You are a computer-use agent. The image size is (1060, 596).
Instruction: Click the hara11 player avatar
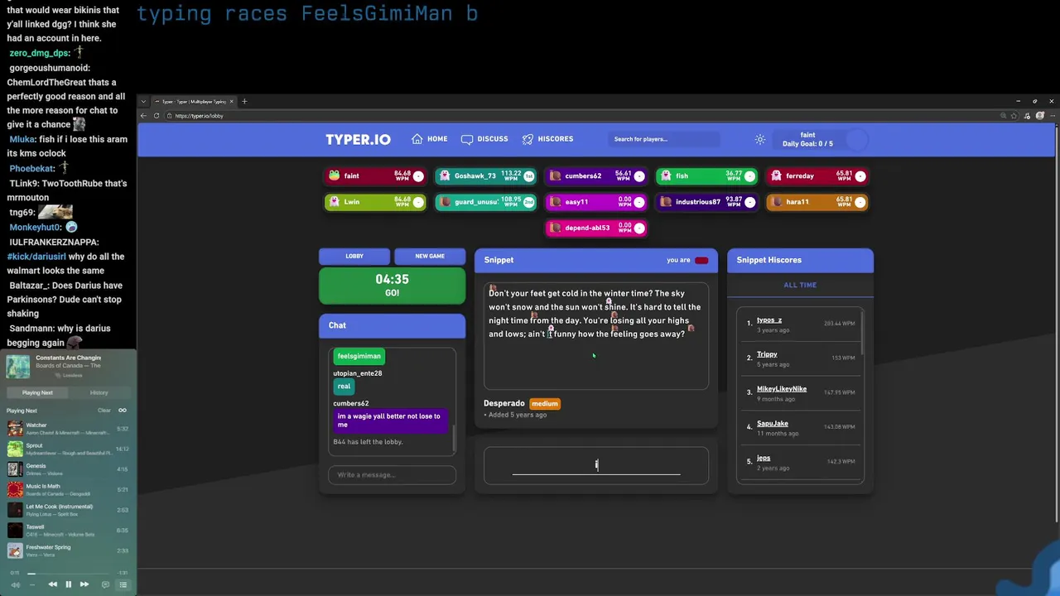pyautogui.click(x=776, y=201)
